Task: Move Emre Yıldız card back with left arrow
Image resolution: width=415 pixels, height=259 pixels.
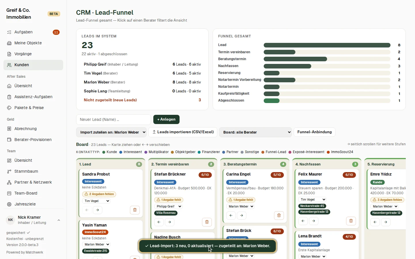Action: [375, 222]
